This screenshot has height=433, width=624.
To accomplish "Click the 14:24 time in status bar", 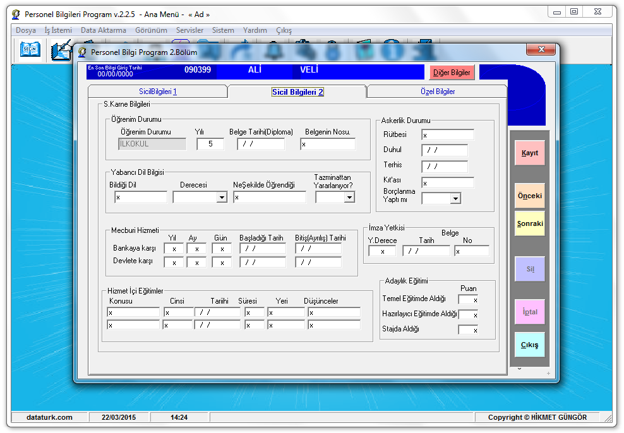I will tap(179, 417).
